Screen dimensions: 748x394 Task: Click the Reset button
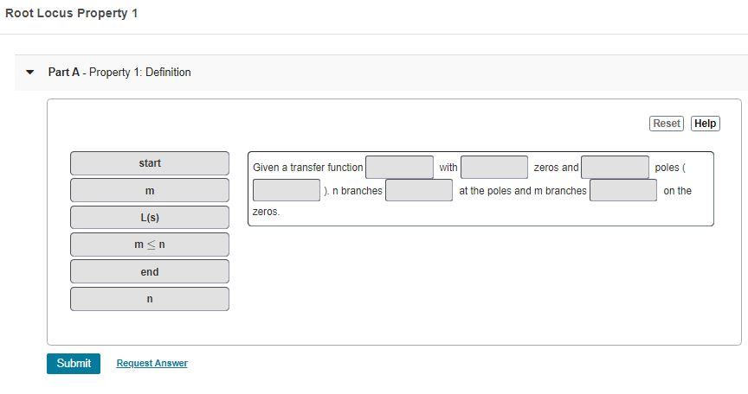click(x=667, y=124)
